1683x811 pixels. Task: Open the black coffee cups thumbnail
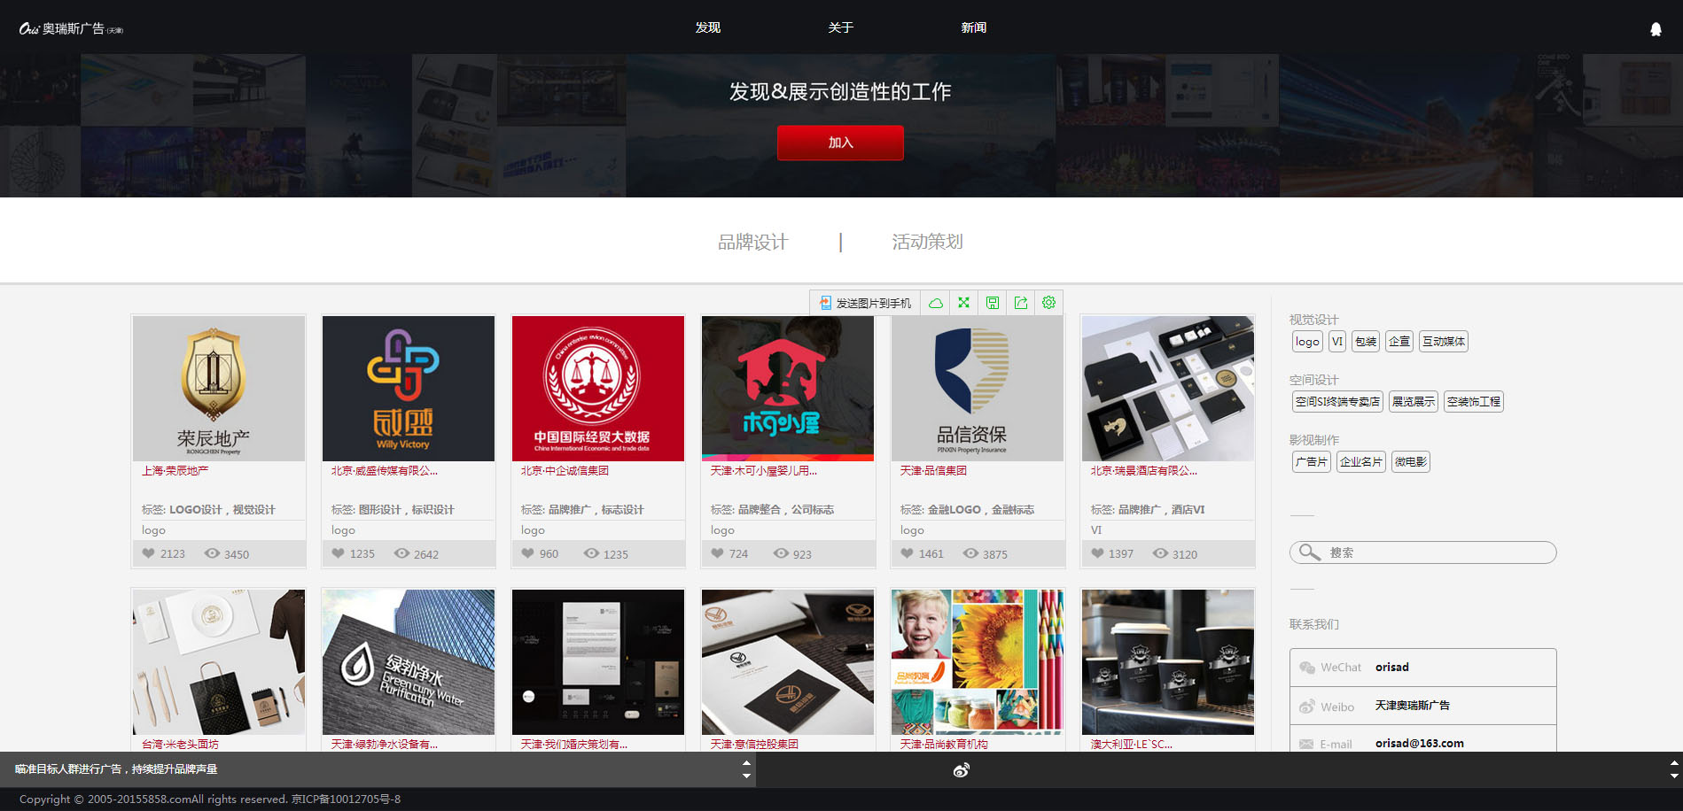pyautogui.click(x=1168, y=662)
